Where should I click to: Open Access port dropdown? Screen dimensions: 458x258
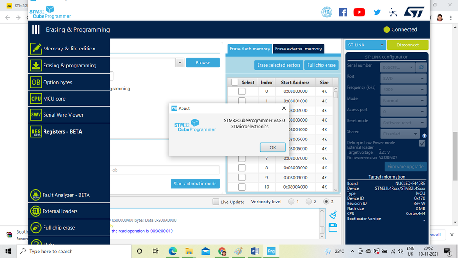403,112
